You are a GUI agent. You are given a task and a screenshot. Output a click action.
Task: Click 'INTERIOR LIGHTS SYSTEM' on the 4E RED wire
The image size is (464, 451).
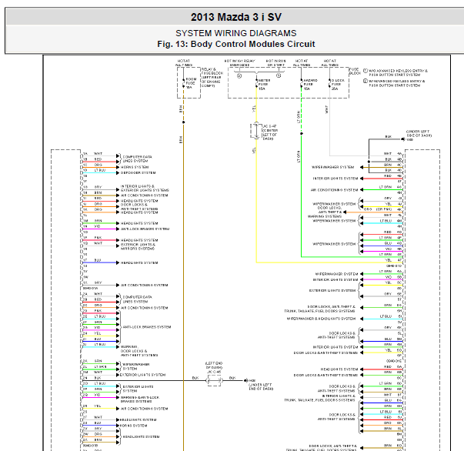tap(335, 179)
